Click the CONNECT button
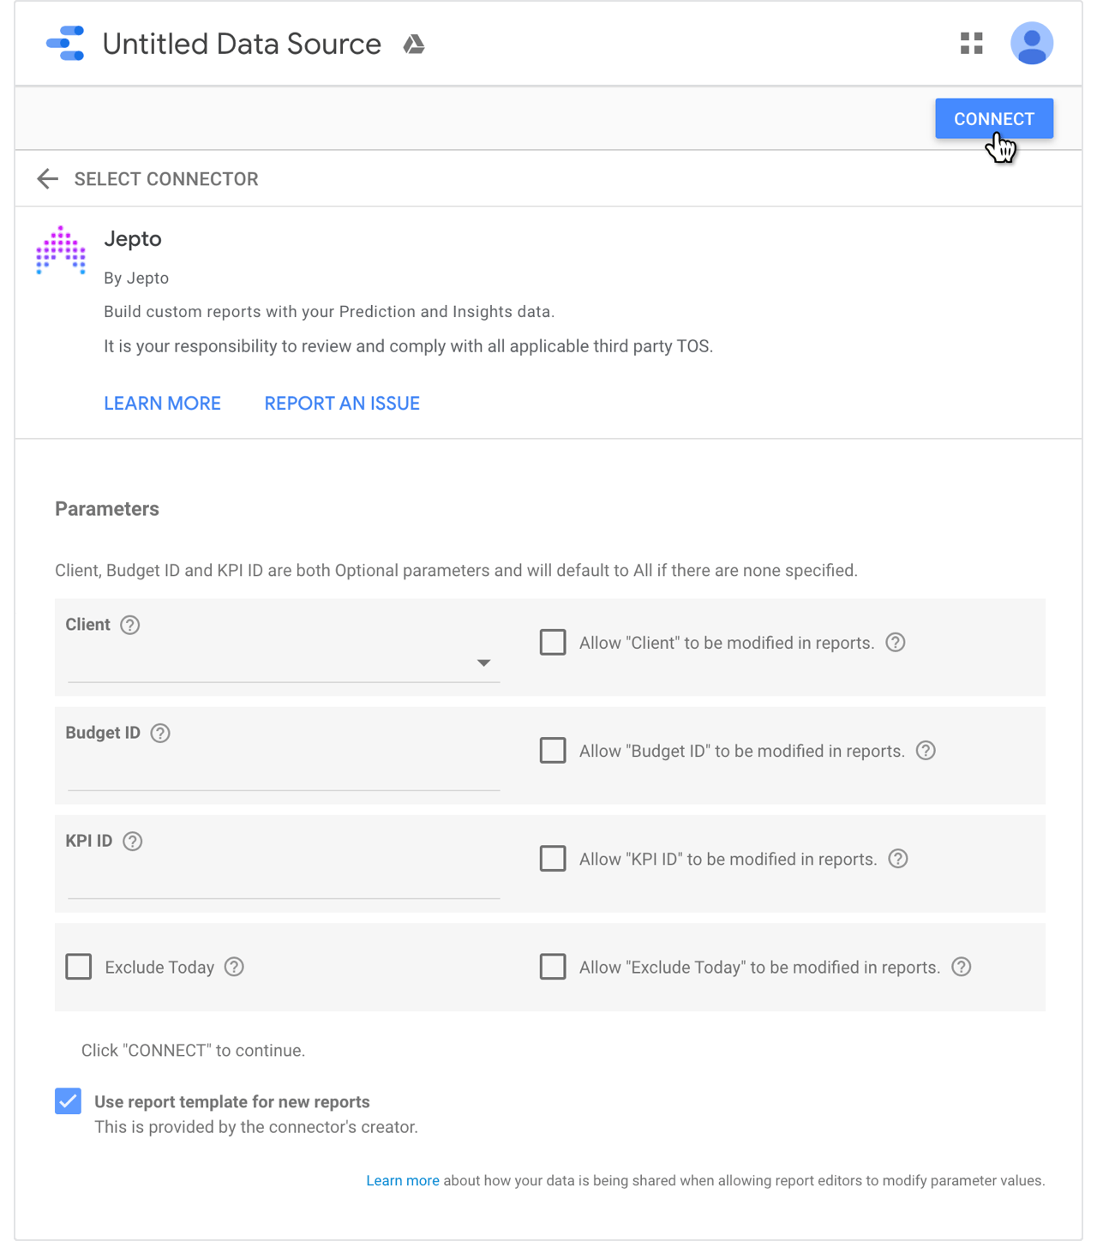 click(x=994, y=119)
